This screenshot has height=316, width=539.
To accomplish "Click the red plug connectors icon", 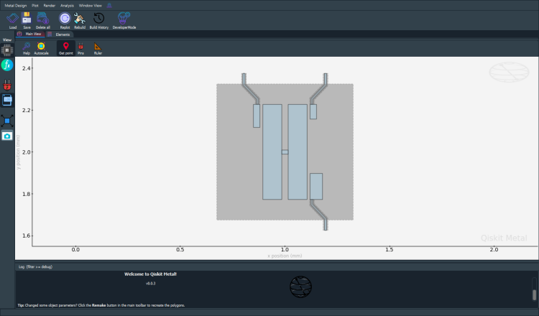I will point(7,85).
